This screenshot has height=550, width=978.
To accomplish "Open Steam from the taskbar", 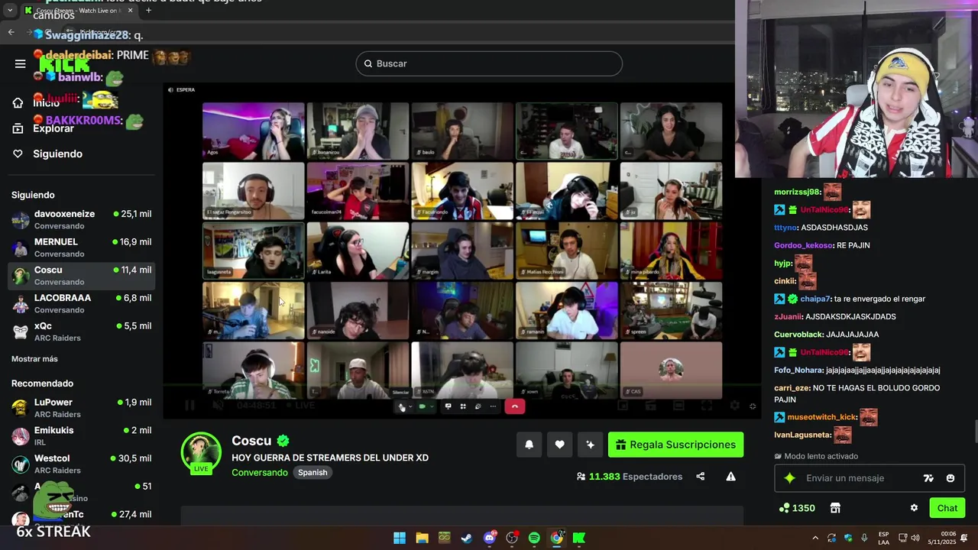I will [467, 538].
